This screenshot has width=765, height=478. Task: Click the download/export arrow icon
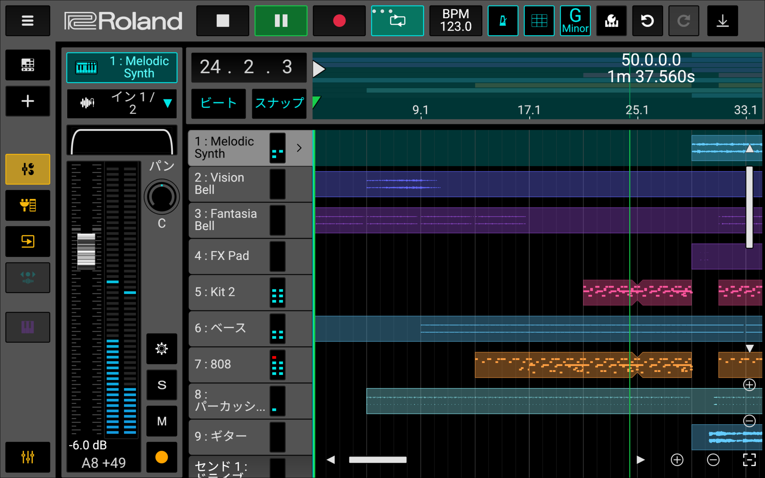(722, 21)
